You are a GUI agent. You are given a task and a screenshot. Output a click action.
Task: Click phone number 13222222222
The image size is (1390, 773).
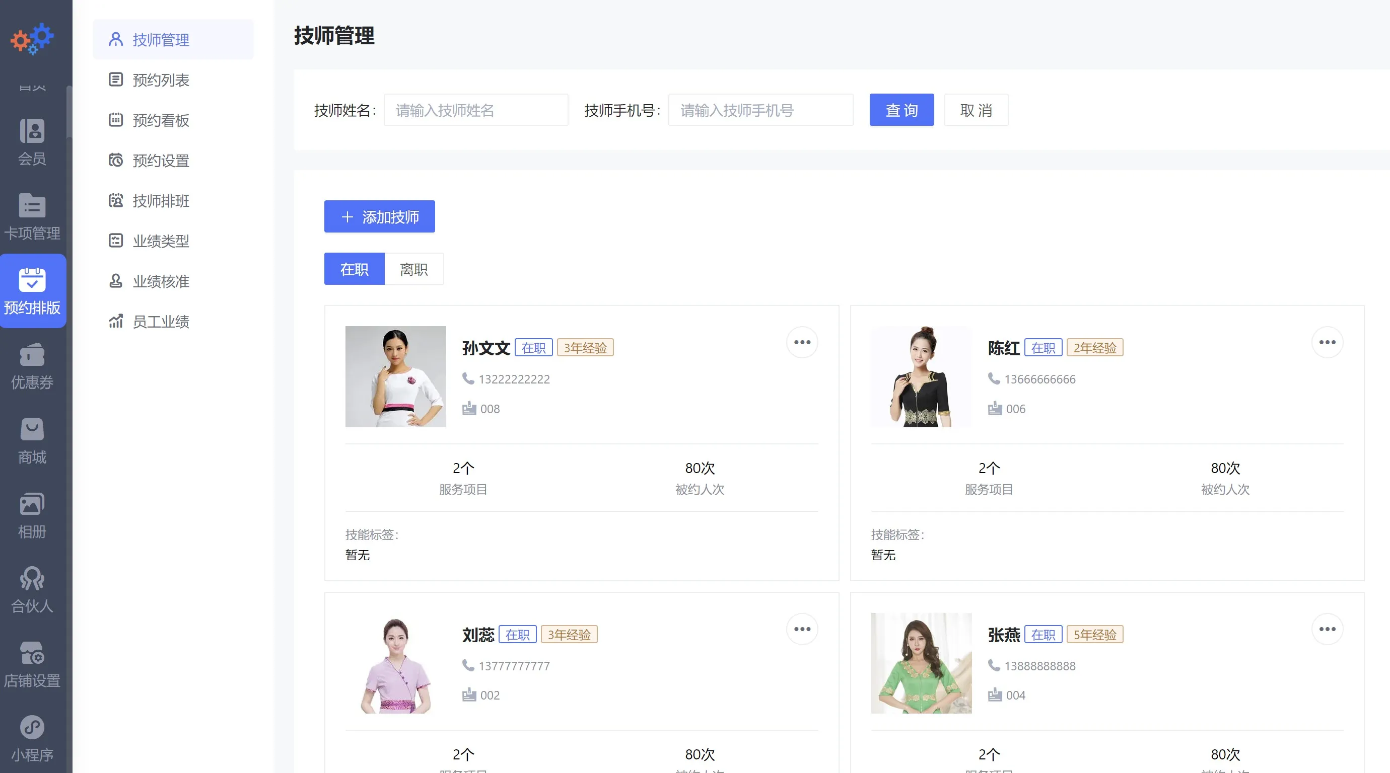514,379
